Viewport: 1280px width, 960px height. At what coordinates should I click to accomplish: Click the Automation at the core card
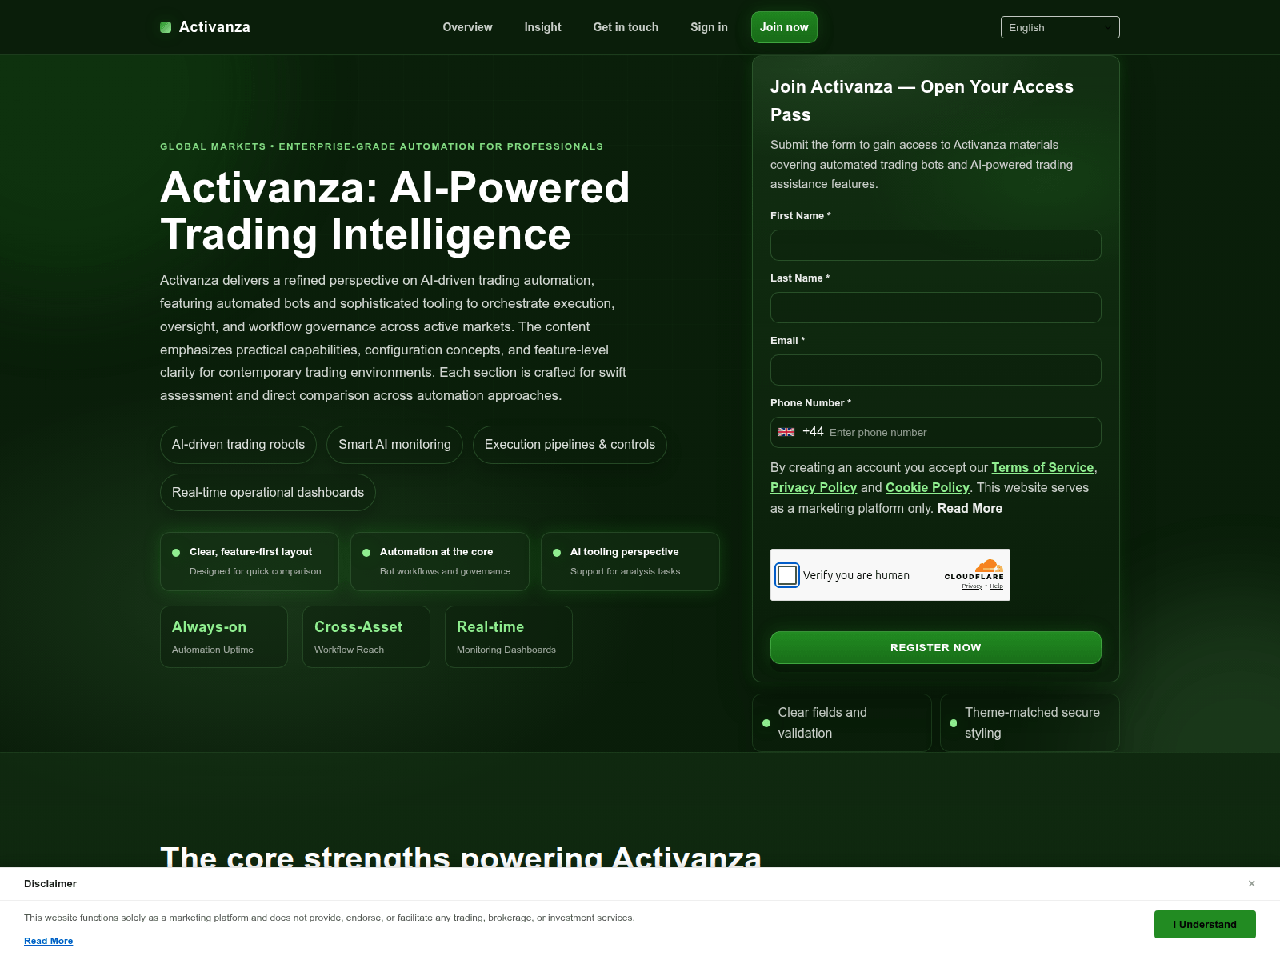click(440, 562)
